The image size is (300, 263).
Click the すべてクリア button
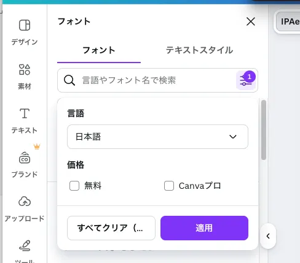[111, 228]
